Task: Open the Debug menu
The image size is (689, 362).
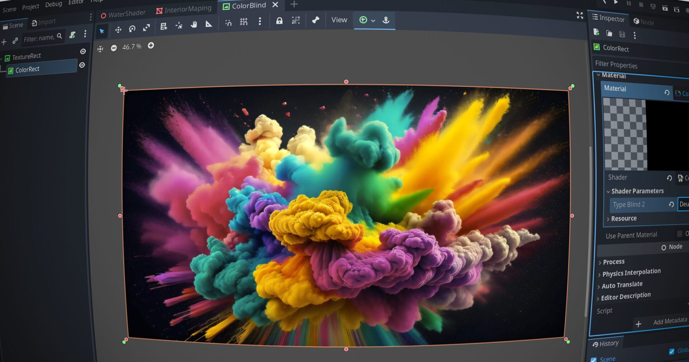Action: 53,4
